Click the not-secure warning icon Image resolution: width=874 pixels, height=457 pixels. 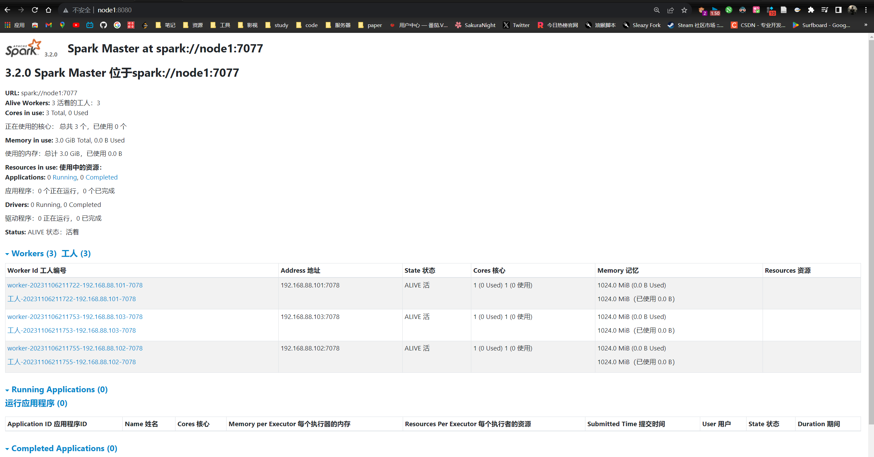65,10
